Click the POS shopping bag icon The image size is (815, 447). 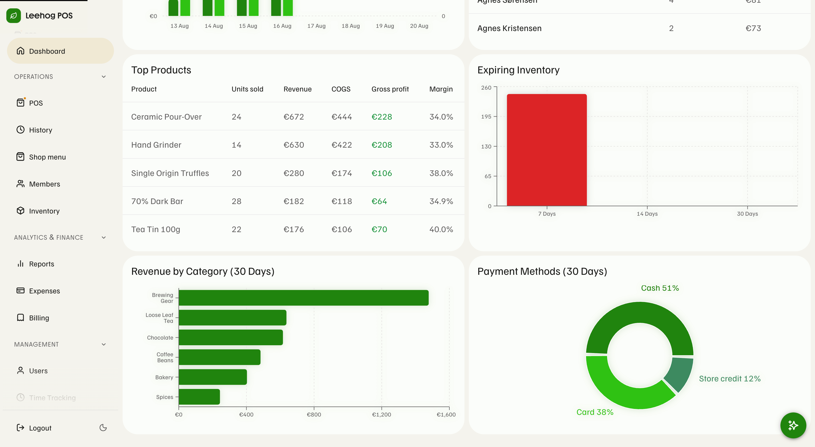[x=21, y=103]
